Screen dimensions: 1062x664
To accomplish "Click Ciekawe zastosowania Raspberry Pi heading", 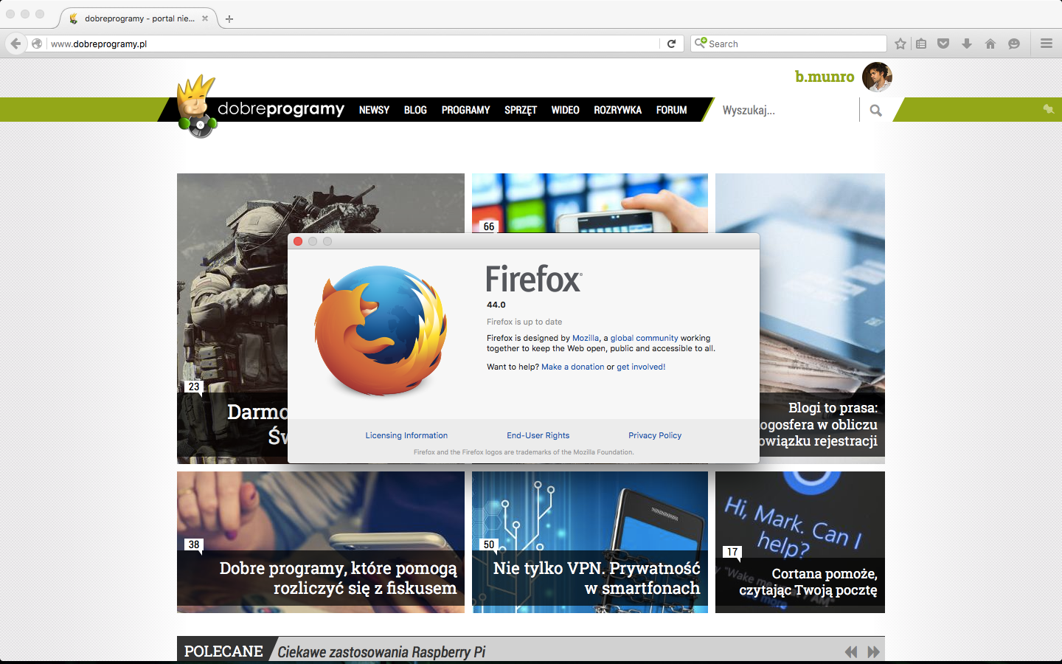I will point(381,651).
